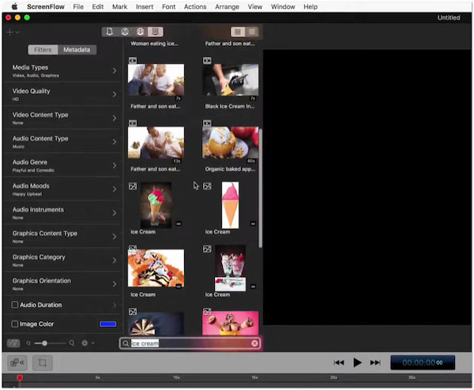Click the small magnifier zoom-out icon
The height and width of the screenshot is (390, 474).
28,343
